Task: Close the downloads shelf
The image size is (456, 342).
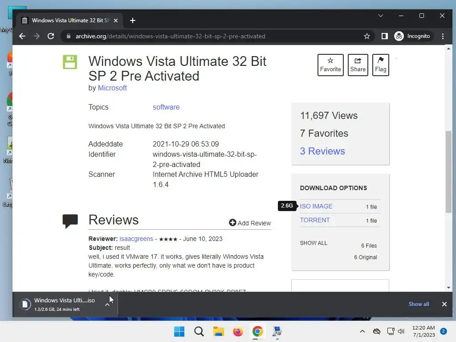Action: [444, 304]
